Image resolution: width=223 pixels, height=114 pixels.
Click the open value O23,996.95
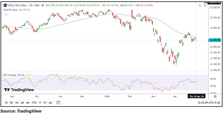click(52, 5)
